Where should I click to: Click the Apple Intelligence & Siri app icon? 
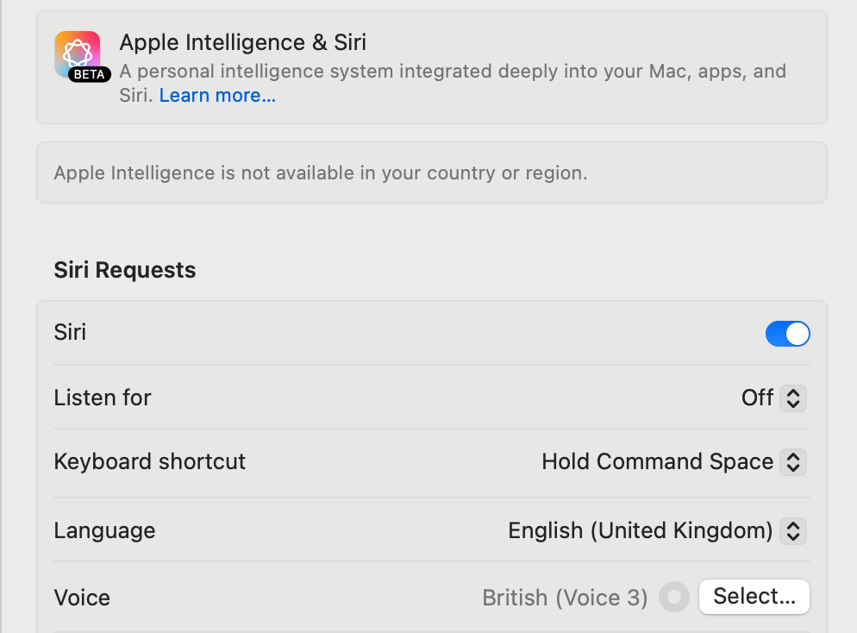78,54
